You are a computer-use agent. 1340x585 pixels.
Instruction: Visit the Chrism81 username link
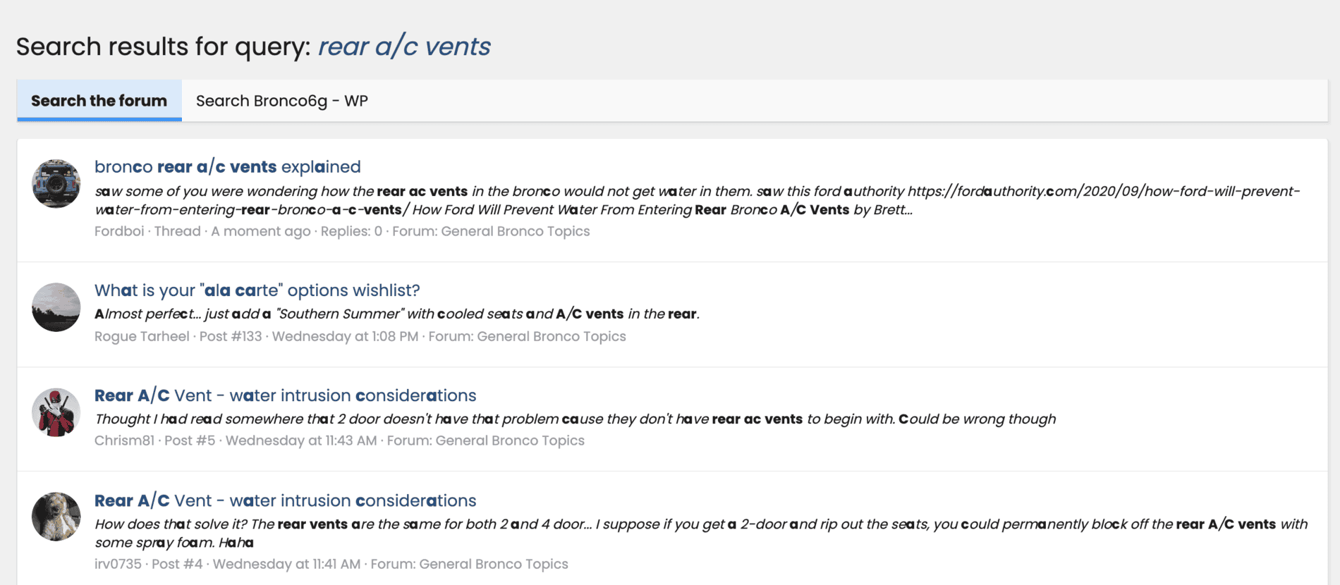124,441
